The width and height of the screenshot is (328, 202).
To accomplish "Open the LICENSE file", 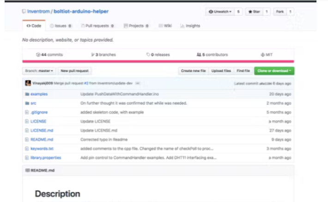I will 38,121.
